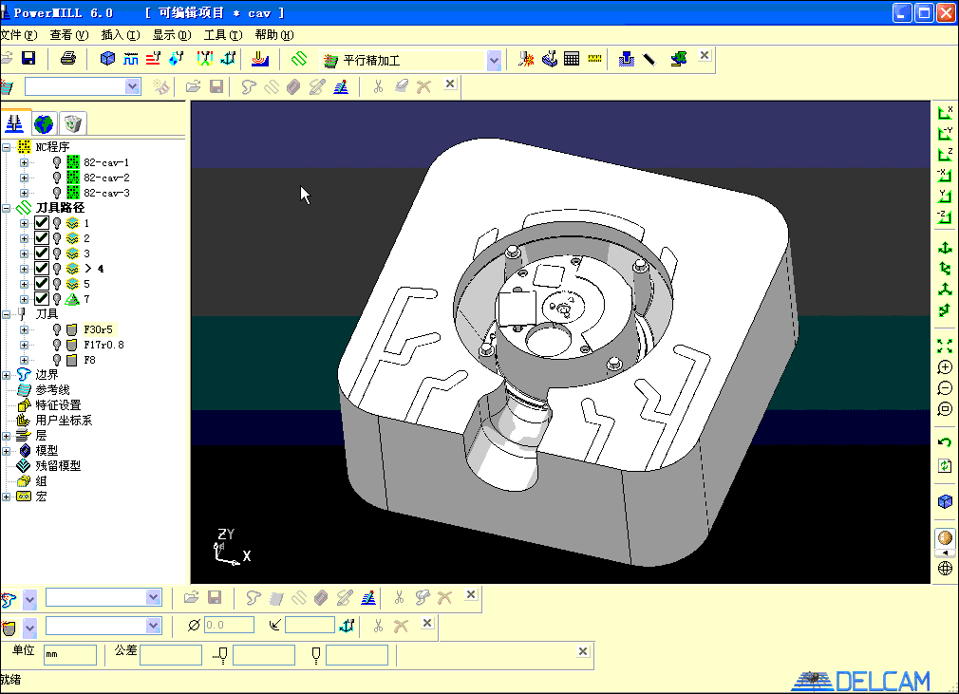959x694 pixels.
Task: Close the bottom boundary toolbar
Action: point(471,594)
